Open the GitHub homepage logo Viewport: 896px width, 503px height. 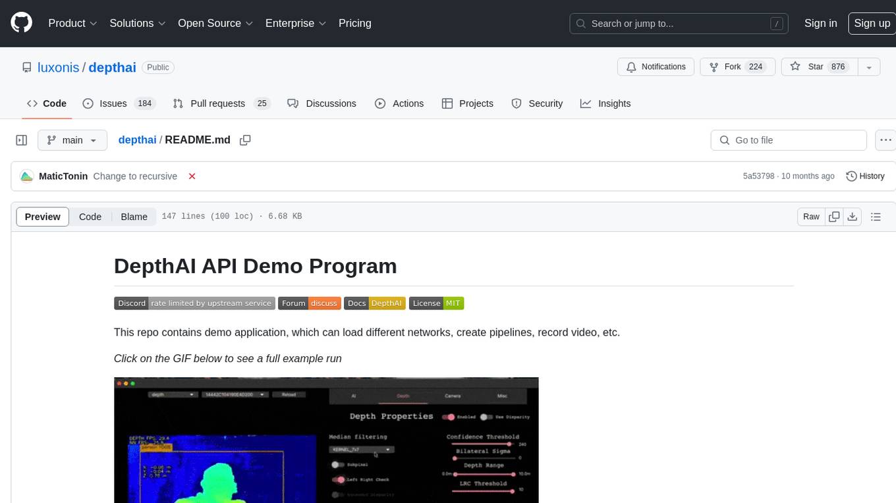click(x=21, y=23)
